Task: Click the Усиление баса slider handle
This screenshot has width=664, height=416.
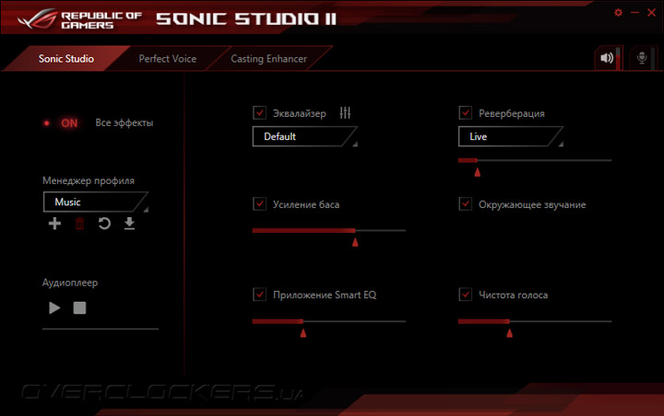Action: pyautogui.click(x=355, y=242)
